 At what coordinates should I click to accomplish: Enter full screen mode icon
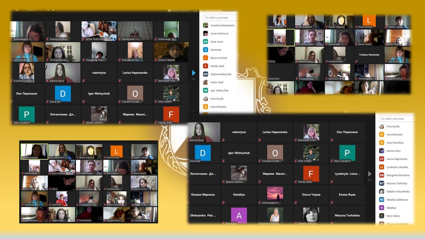195,10
